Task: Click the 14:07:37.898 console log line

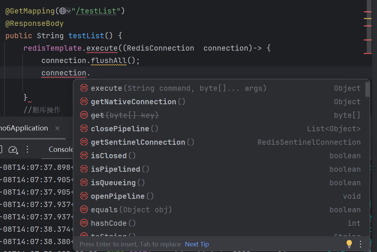Action: tap(36, 167)
